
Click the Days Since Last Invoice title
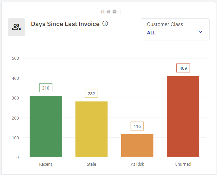[x=65, y=24]
